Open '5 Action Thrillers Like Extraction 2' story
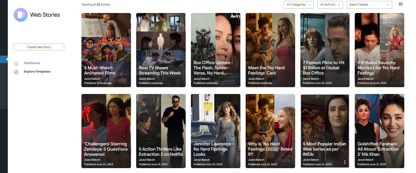Screen dimensions: 416x173 tap(161, 131)
